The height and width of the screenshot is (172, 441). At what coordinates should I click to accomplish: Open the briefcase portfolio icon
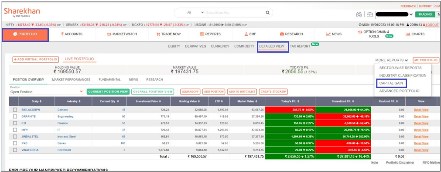coord(369,15)
